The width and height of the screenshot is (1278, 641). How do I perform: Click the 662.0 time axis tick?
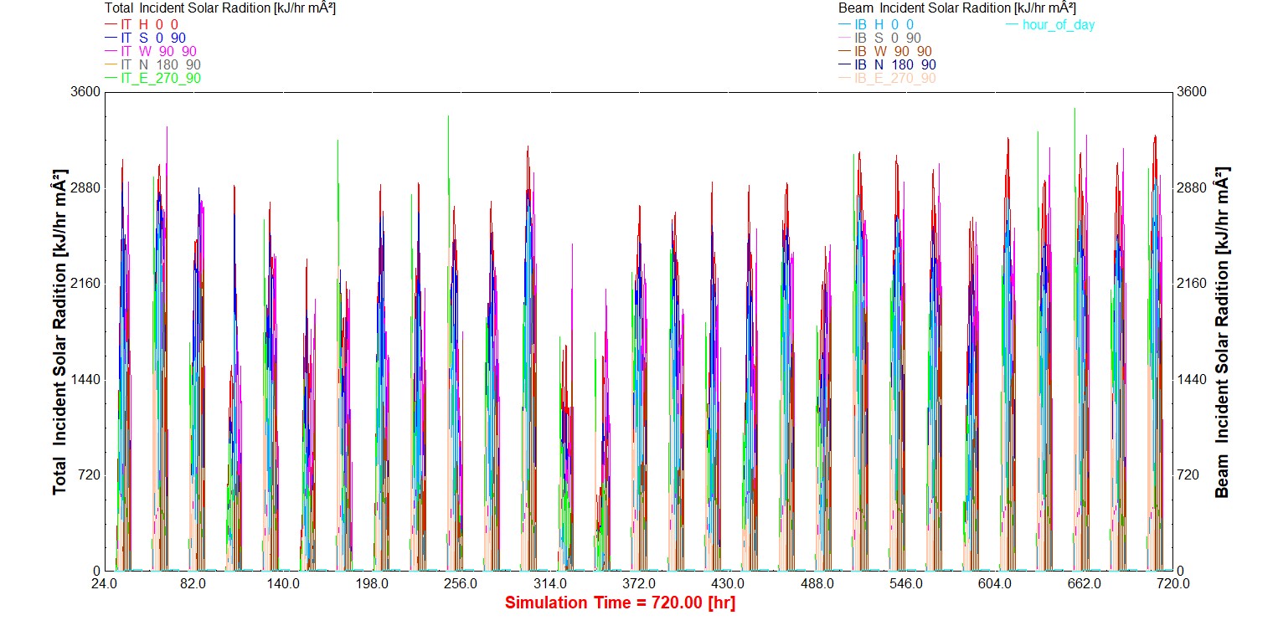point(1085,584)
